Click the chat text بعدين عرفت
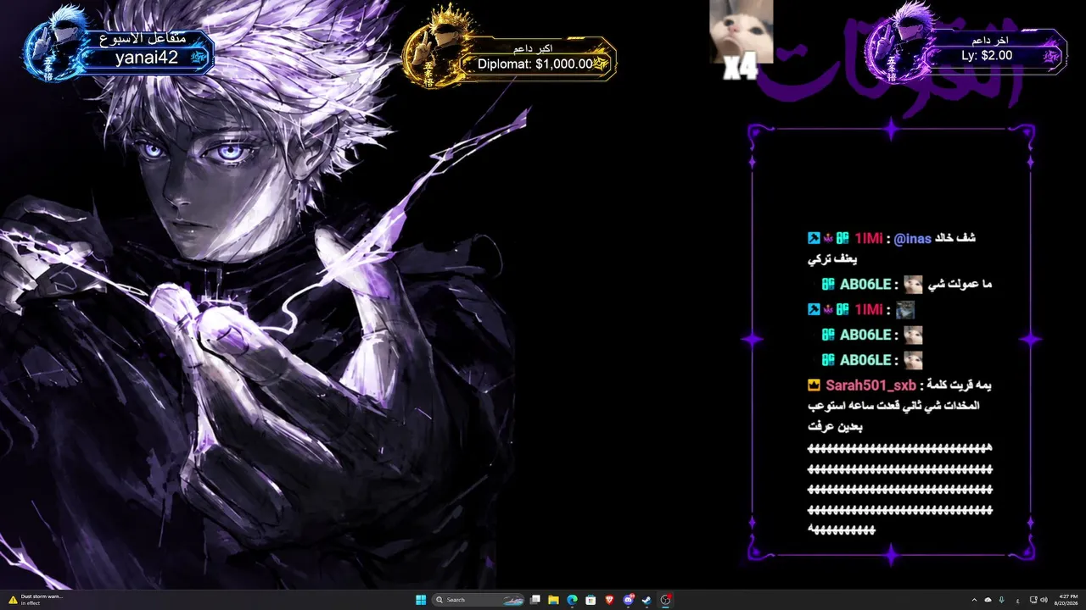The image size is (1086, 610). click(x=836, y=427)
